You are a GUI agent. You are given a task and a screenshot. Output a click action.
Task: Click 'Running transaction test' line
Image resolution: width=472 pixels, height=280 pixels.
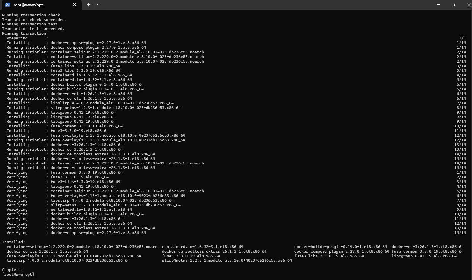[29, 24]
